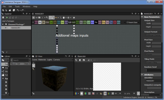The image size is (164, 100).
Task: Open the Help menu
Action: (x=35, y=6)
